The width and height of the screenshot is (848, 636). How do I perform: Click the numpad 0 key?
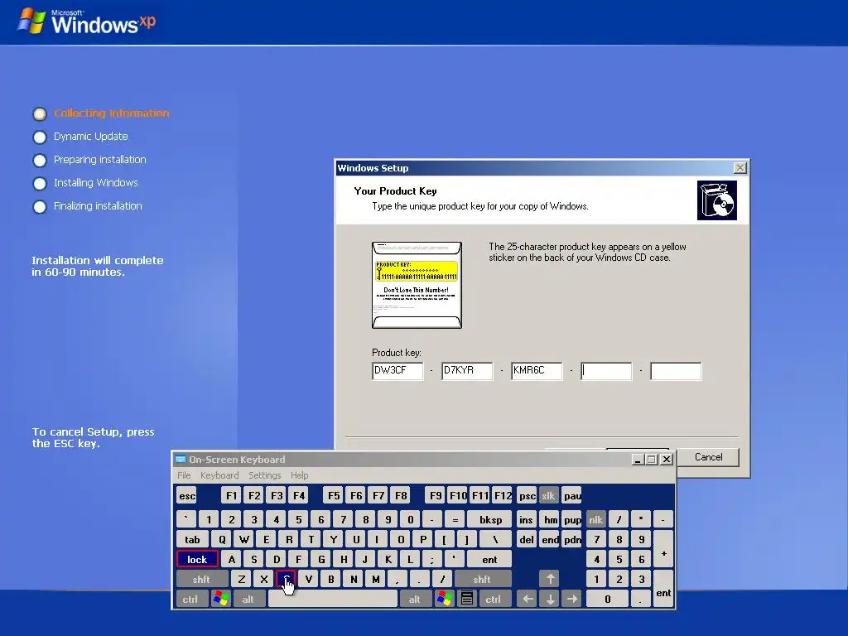pyautogui.click(x=607, y=600)
